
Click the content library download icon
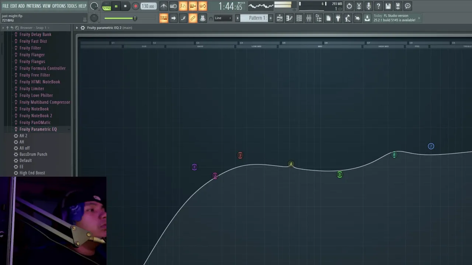pos(367,18)
